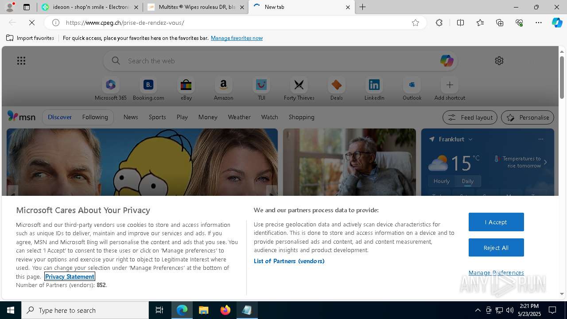This screenshot has height=319, width=567.
Task: Open the Outlook shortcut
Action: point(412,89)
